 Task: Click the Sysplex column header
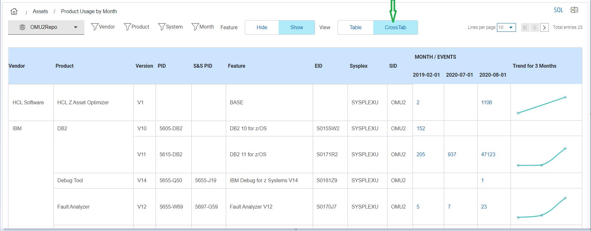(358, 66)
